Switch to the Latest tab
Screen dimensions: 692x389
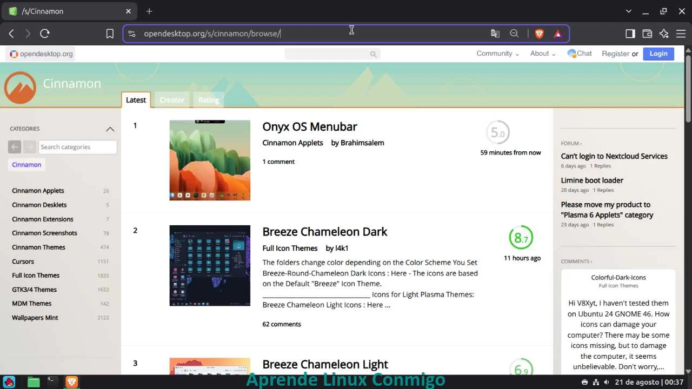tap(136, 100)
